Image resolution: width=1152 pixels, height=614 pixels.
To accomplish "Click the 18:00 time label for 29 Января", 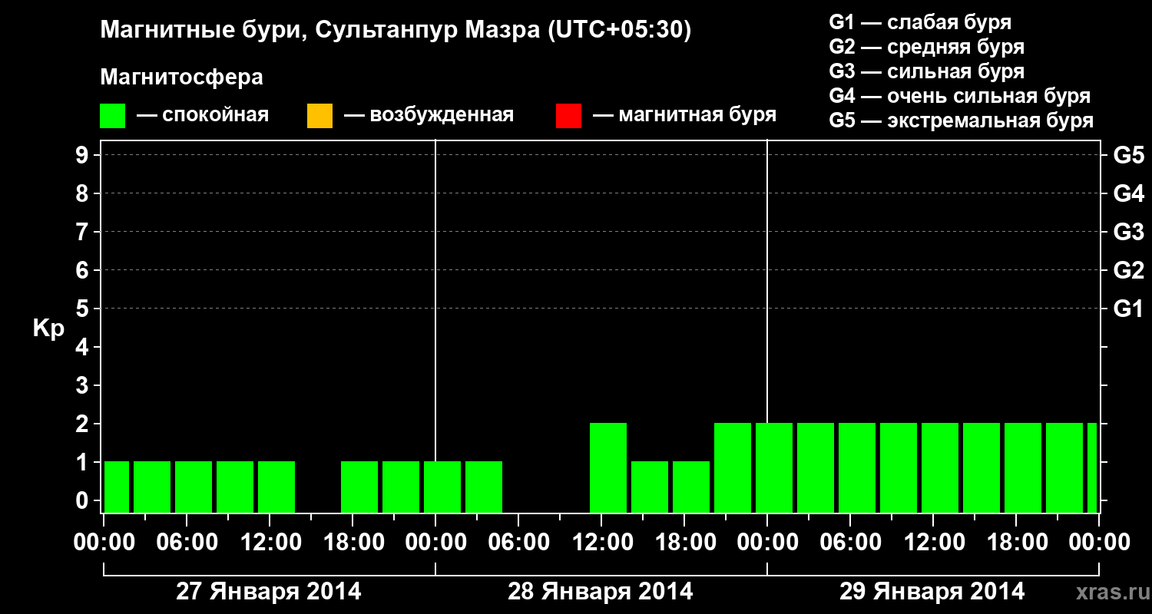I will (1017, 543).
